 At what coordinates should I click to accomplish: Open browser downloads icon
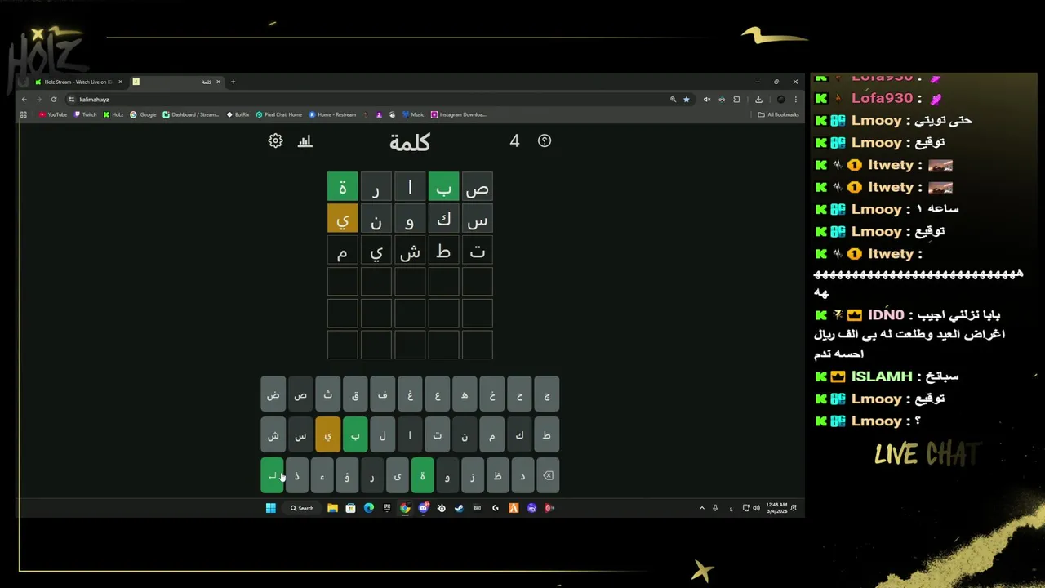coord(758,99)
